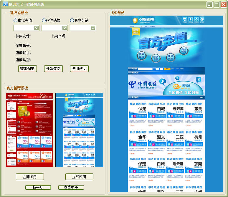This screenshot has height=197, width=228.
Task: Click the first 遵义 product card in preview
Action: tap(157, 142)
